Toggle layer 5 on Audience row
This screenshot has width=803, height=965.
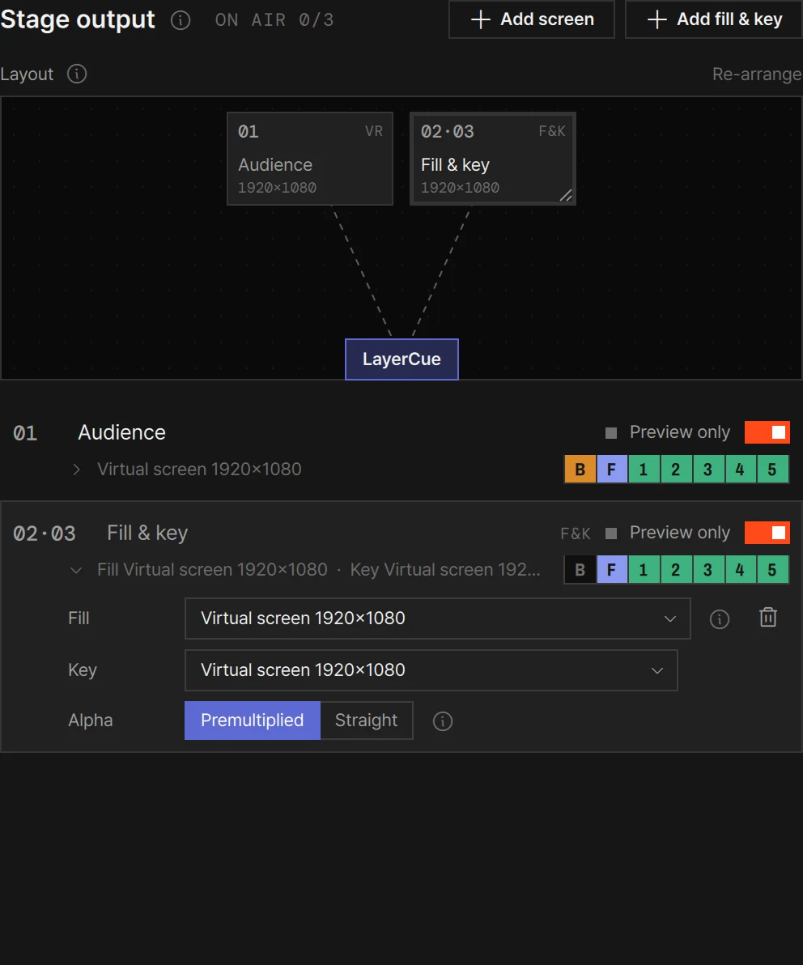772,470
